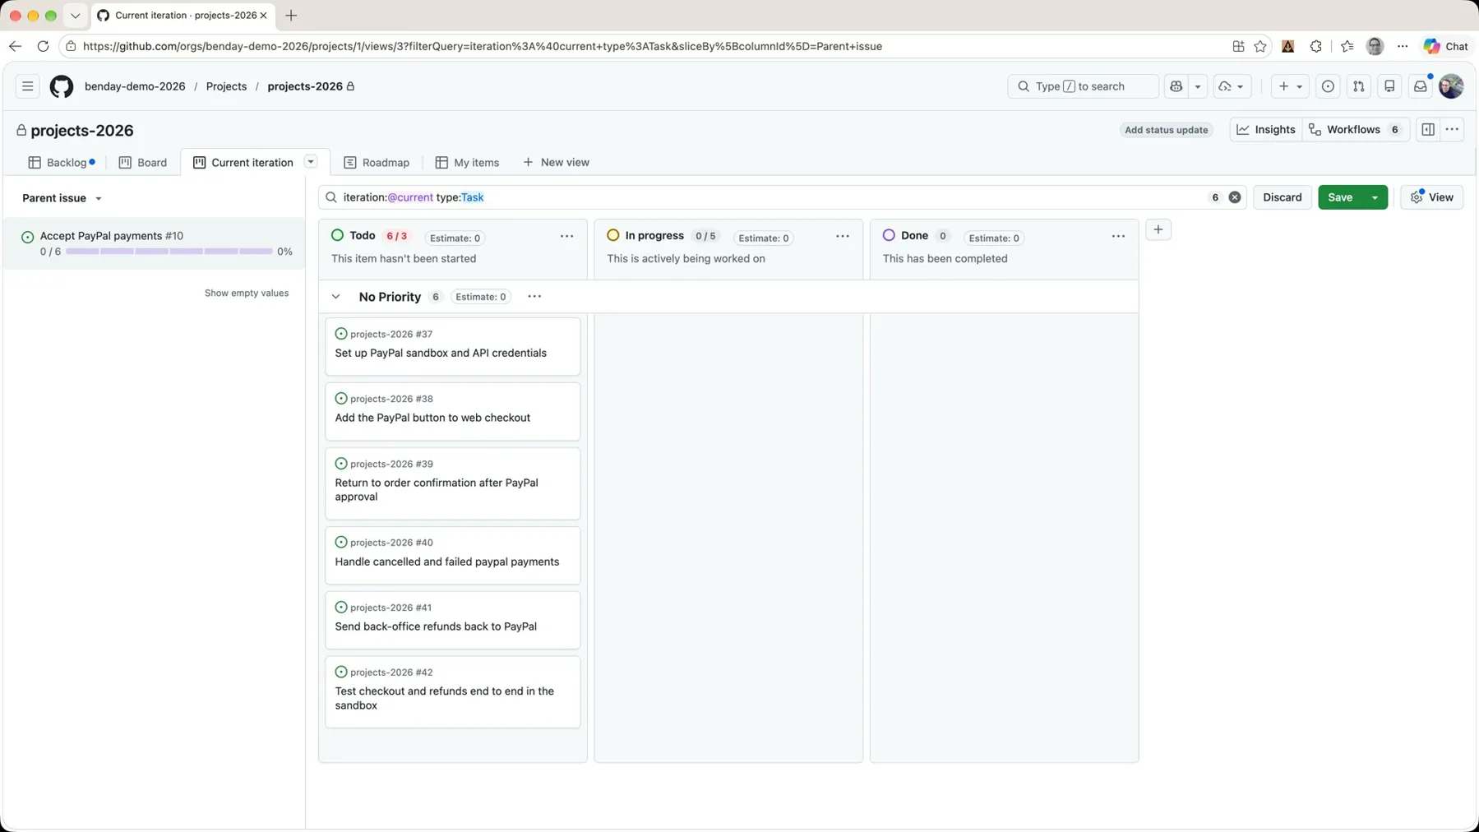Open In progress column options menu

pyautogui.click(x=843, y=237)
